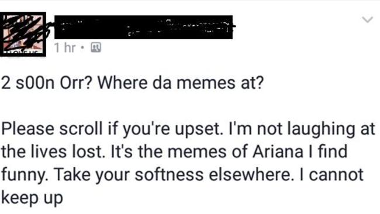Click the dot separator after 1 hr
This screenshot has height=214, width=380.
83,48
